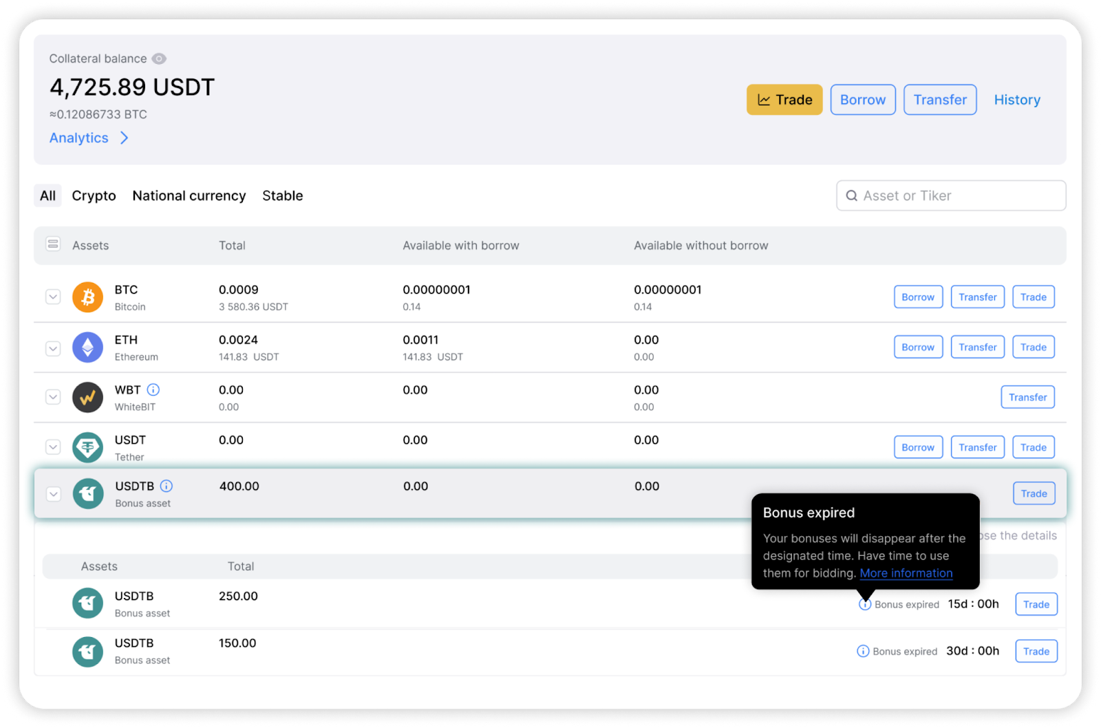Collapse the USDTB bonus asset row
Image resolution: width=1101 pixels, height=728 pixels.
(x=54, y=494)
